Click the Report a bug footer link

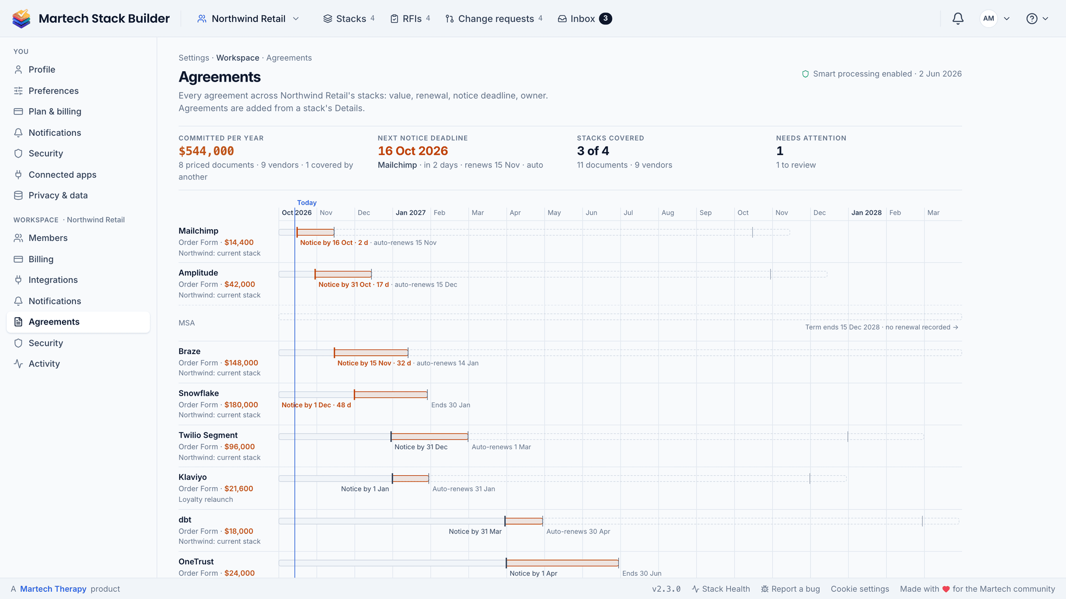coord(790,589)
